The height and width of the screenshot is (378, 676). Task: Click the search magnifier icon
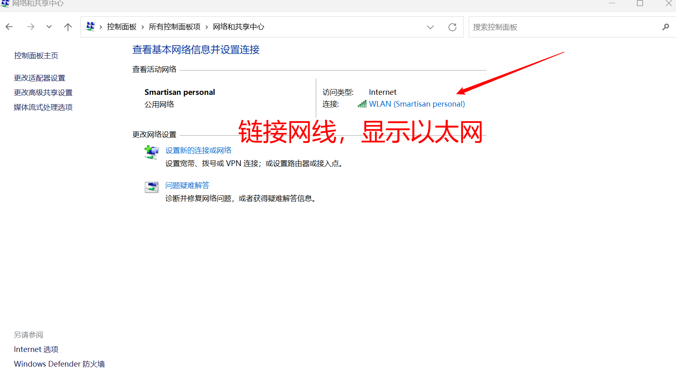(x=665, y=27)
